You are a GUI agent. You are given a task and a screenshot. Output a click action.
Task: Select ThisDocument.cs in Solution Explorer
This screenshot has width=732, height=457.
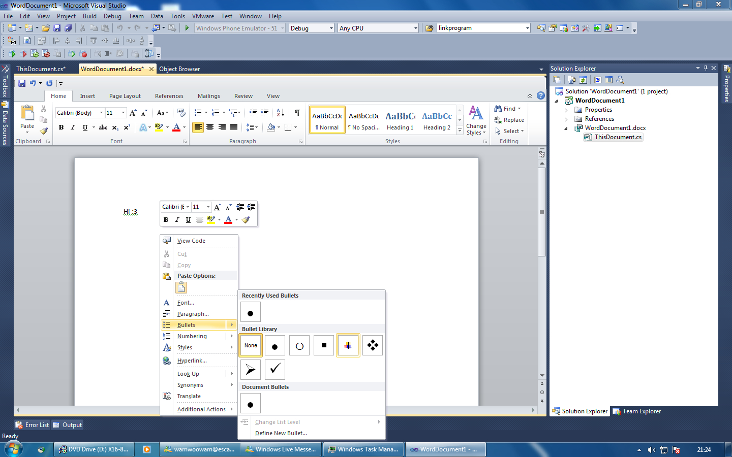(x=618, y=137)
